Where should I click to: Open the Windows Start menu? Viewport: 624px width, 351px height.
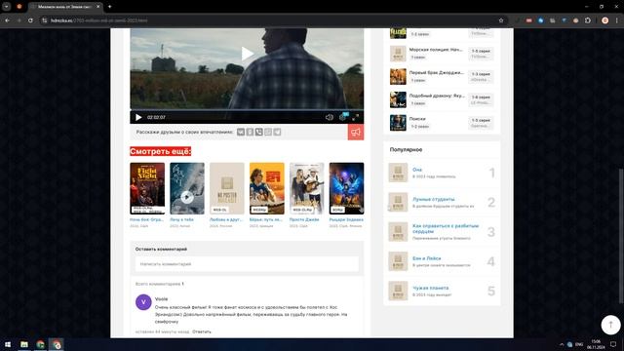8,344
